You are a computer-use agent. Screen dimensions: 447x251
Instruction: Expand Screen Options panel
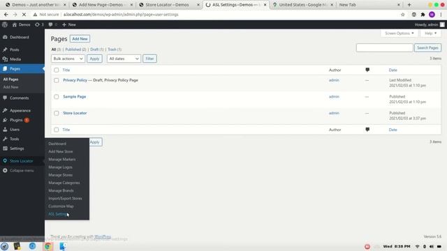point(399,33)
